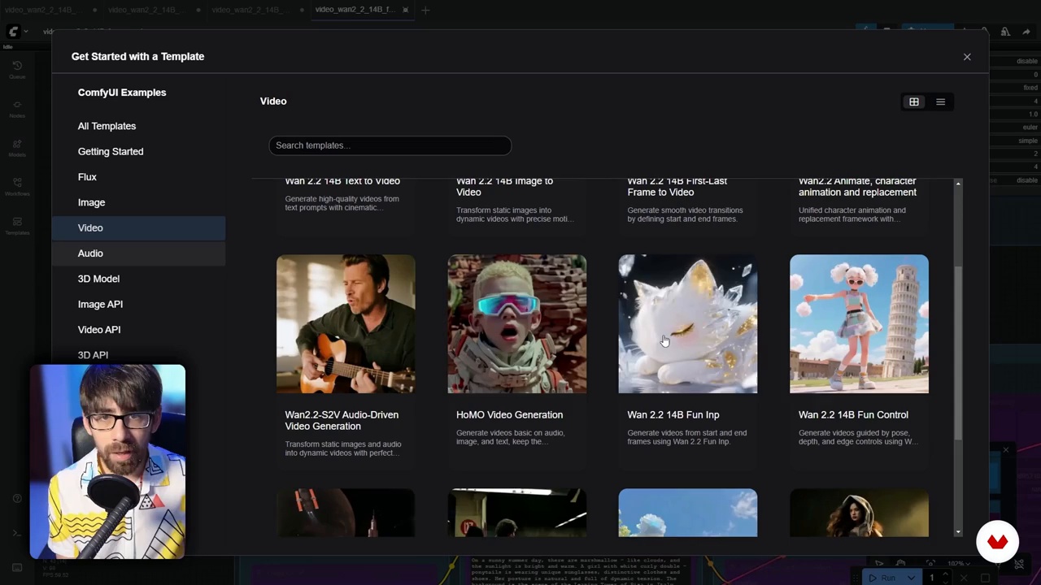This screenshot has width=1041, height=585.
Task: Close the template dialog
Action: (x=967, y=57)
